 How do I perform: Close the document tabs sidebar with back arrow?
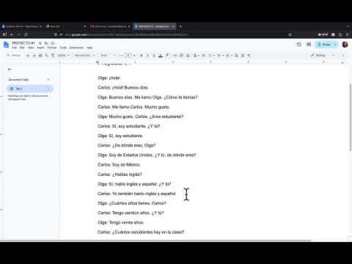pyautogui.click(x=10, y=69)
